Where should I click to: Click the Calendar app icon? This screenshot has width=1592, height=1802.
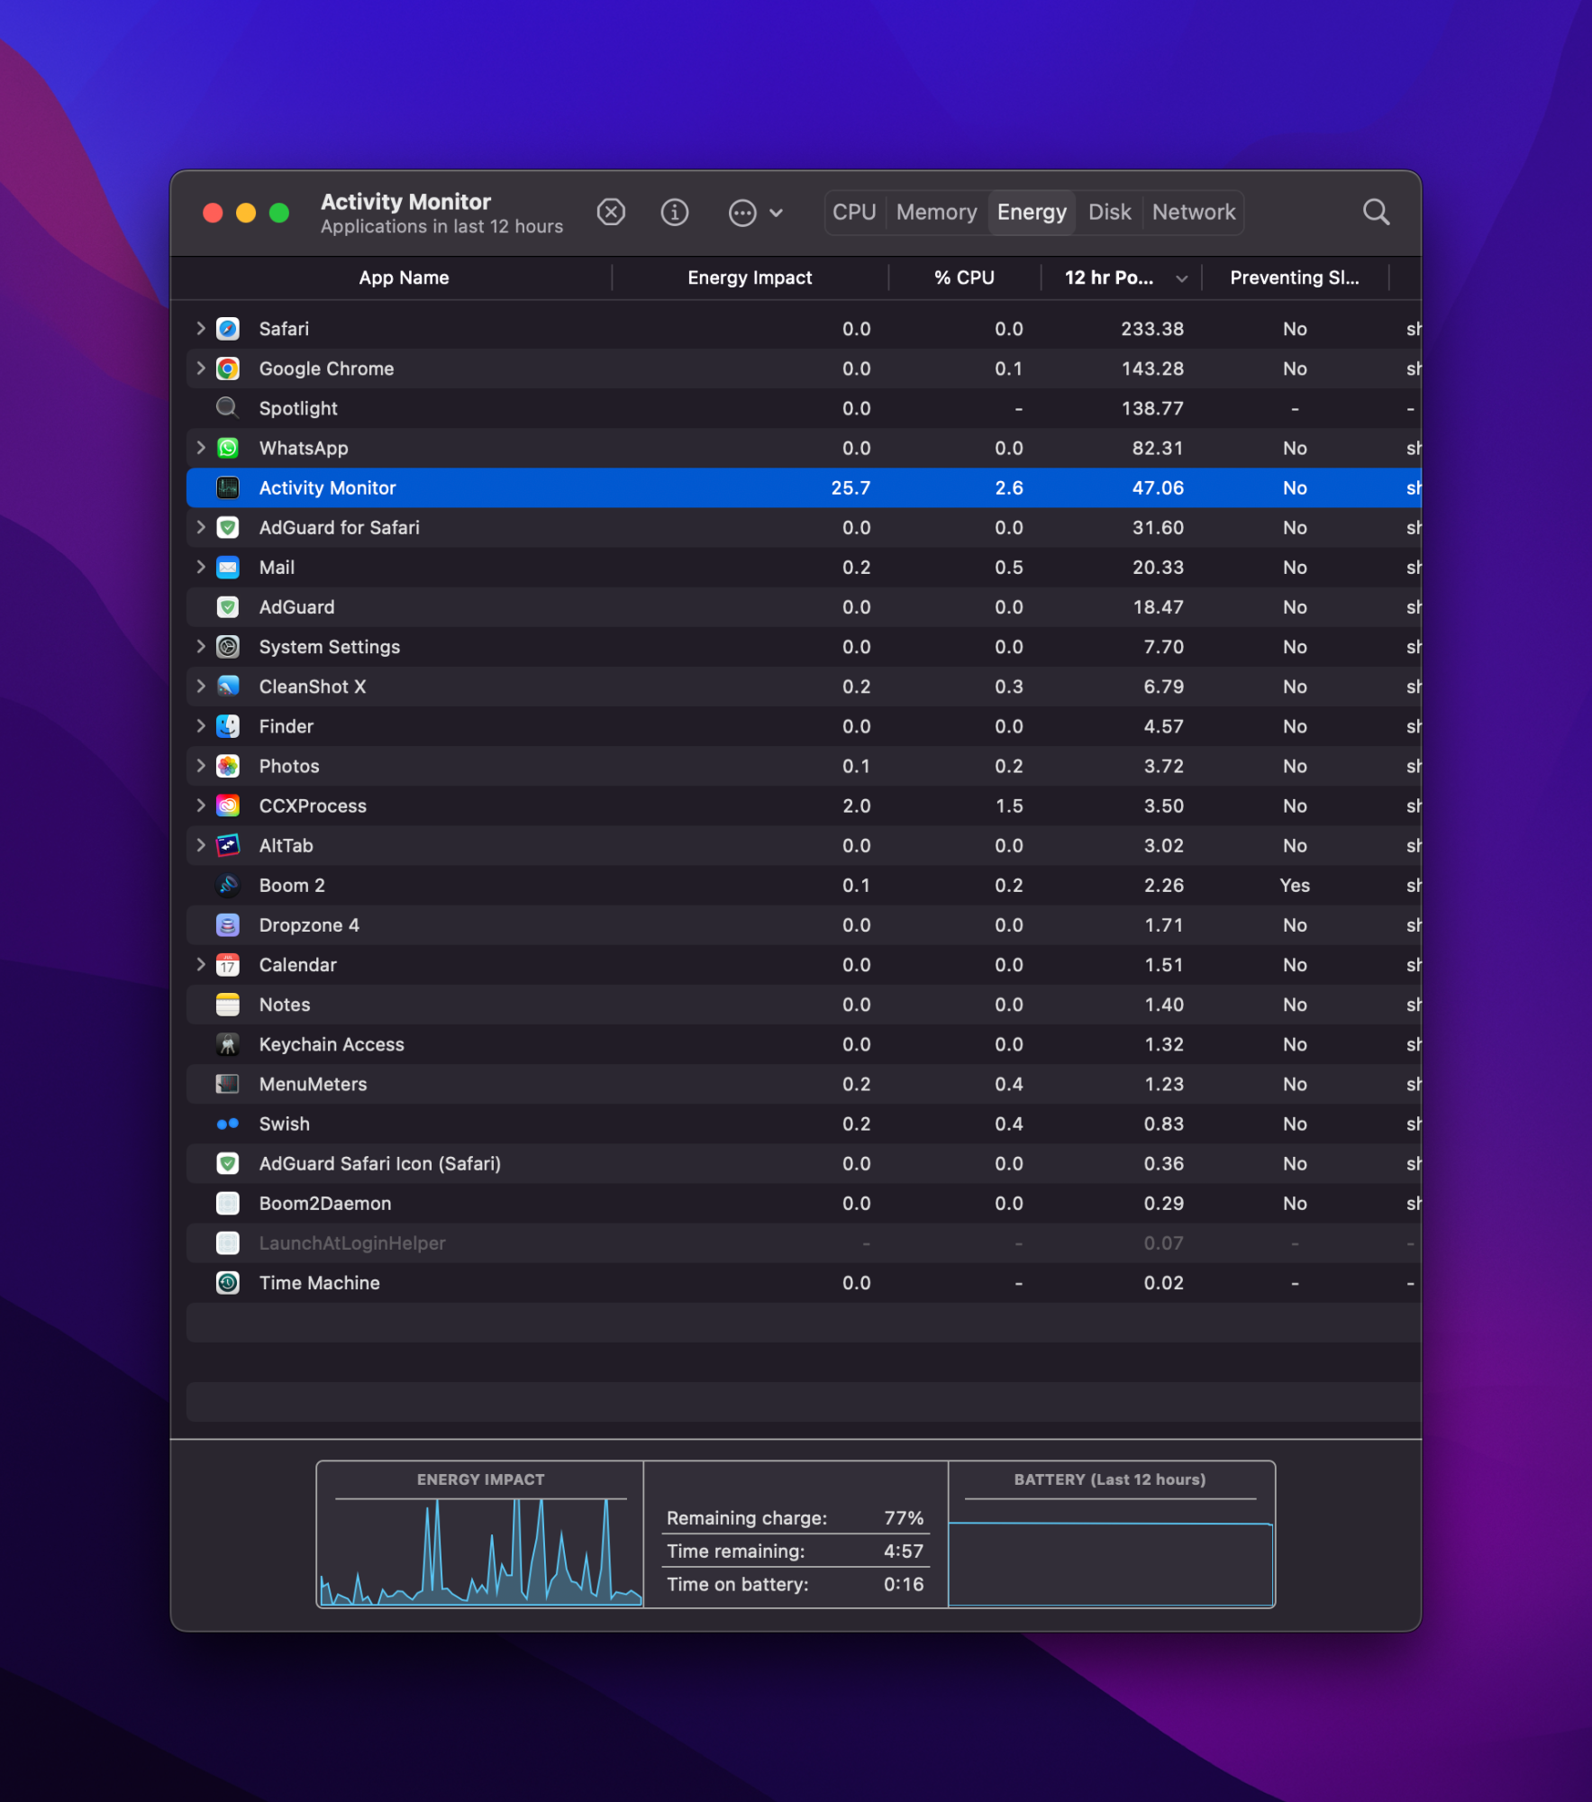pos(228,965)
